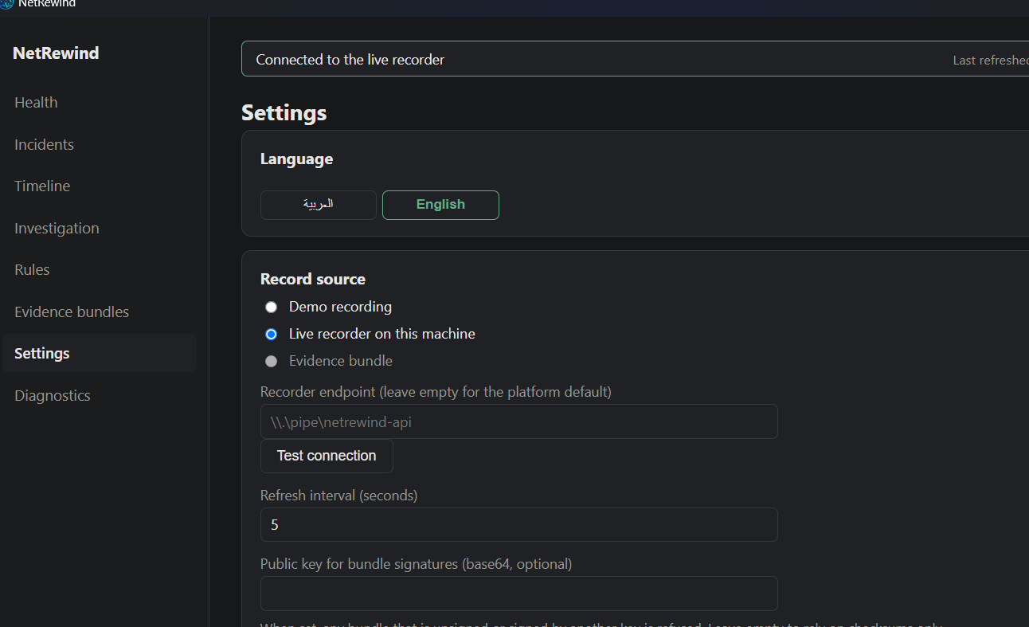The height and width of the screenshot is (627, 1029).
Task: Go to Incidents in the sidebar
Action: coord(44,144)
